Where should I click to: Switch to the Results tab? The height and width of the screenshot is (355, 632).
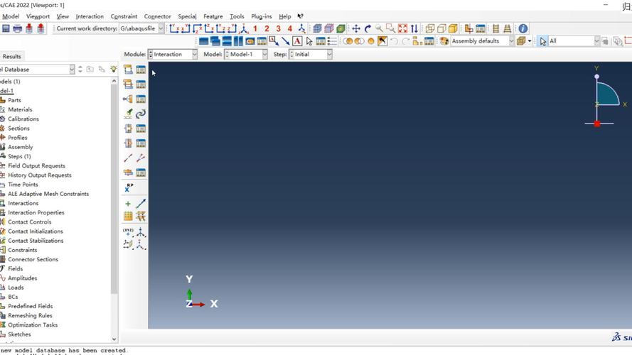point(11,56)
